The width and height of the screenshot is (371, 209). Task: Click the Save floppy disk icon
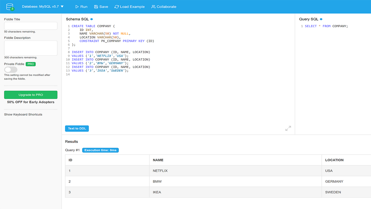point(96,7)
